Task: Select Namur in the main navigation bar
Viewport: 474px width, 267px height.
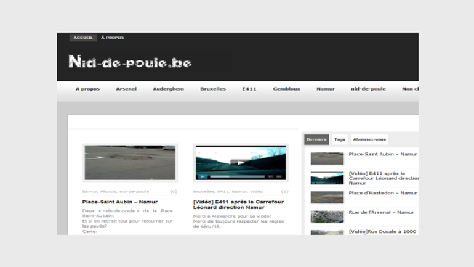Action: click(326, 89)
